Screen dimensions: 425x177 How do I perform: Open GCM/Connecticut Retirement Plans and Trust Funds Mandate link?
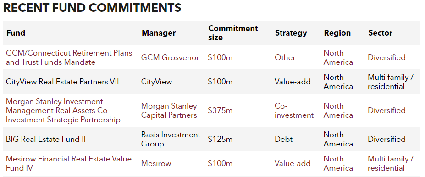tap(69, 57)
